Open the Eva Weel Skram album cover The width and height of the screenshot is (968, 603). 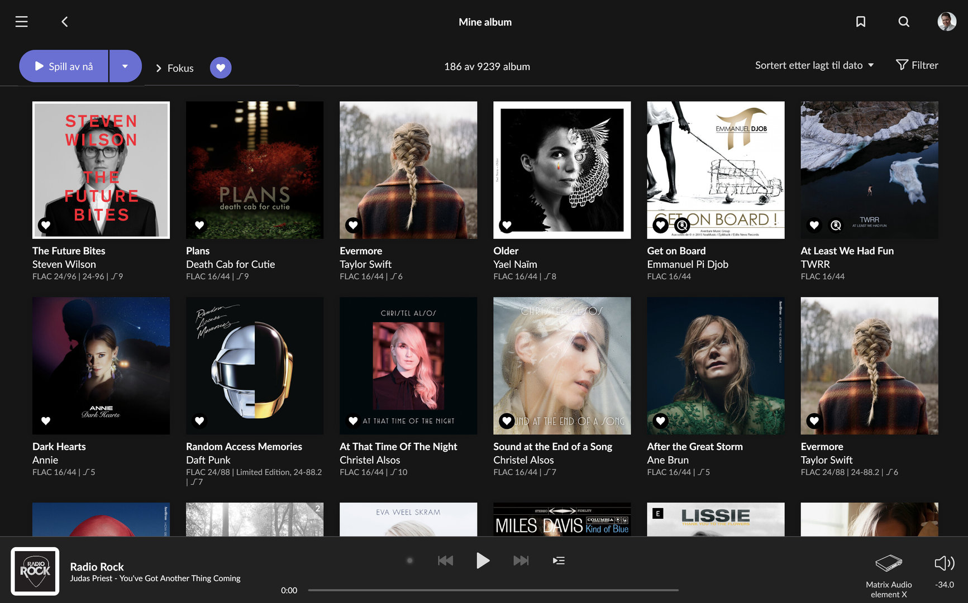(408, 519)
